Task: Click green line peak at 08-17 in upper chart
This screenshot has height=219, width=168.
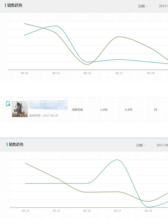Action: [119, 37]
